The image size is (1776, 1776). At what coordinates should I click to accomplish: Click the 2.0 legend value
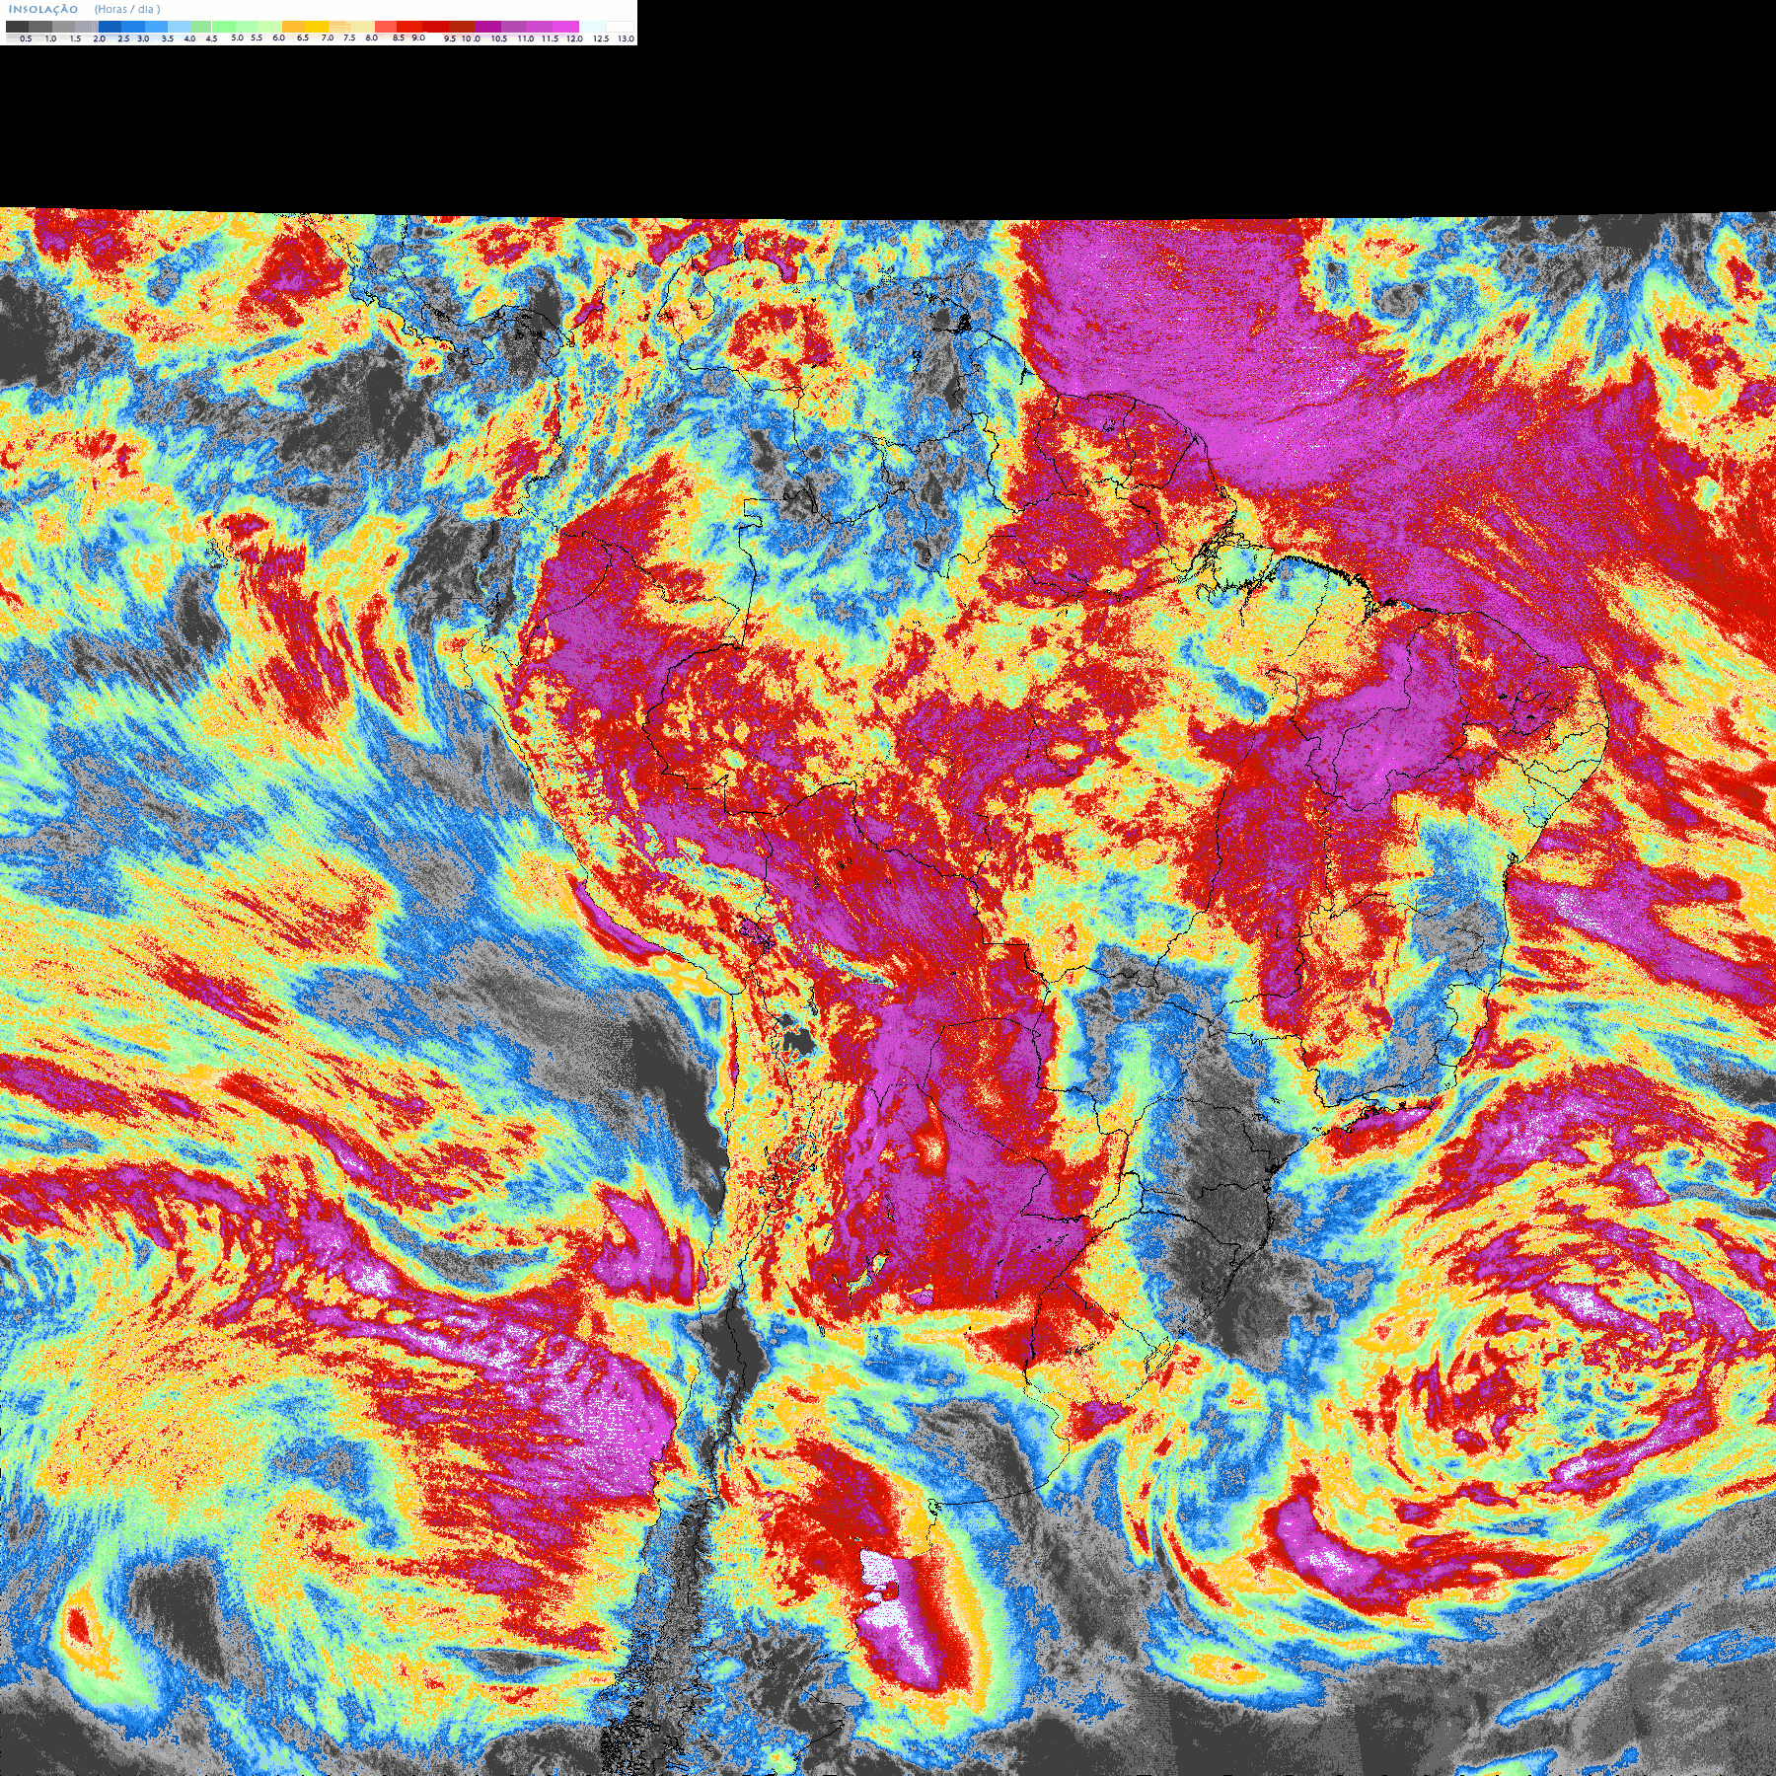click(99, 38)
